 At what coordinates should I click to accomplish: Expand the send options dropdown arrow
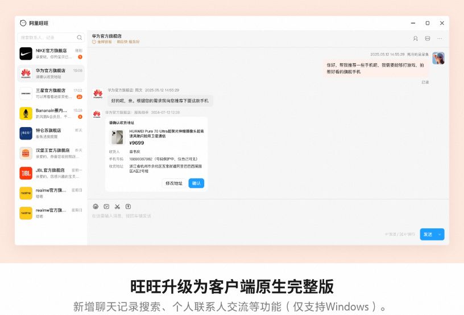440,234
